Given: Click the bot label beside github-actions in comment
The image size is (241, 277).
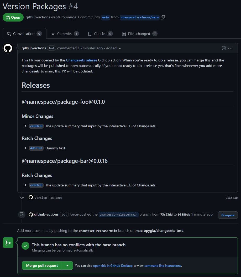Looking at the screenshot, I should (x=52, y=48).
